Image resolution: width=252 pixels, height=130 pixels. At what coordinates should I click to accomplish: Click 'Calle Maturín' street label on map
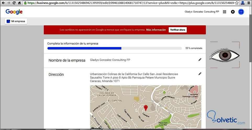click(128, 114)
